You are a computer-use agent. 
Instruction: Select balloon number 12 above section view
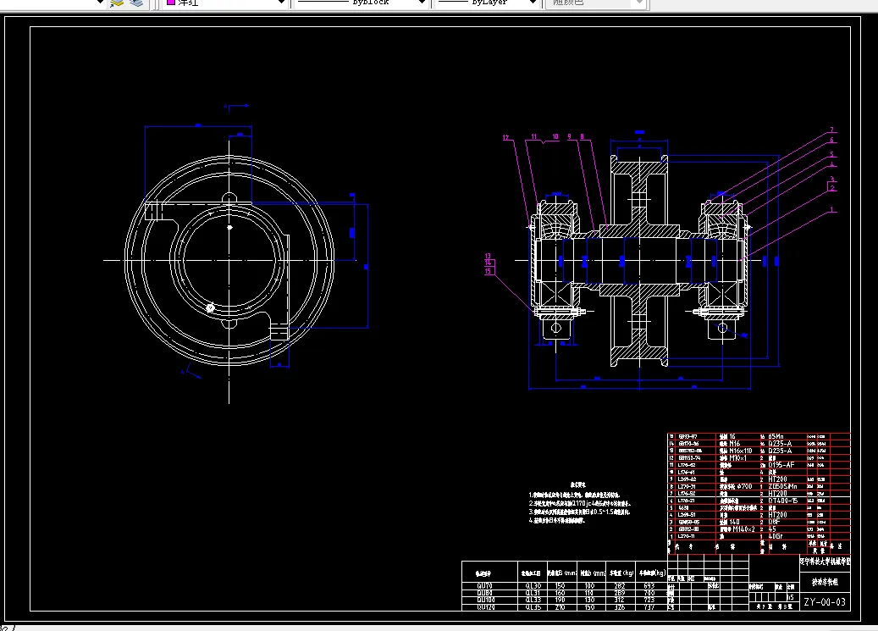(x=506, y=138)
